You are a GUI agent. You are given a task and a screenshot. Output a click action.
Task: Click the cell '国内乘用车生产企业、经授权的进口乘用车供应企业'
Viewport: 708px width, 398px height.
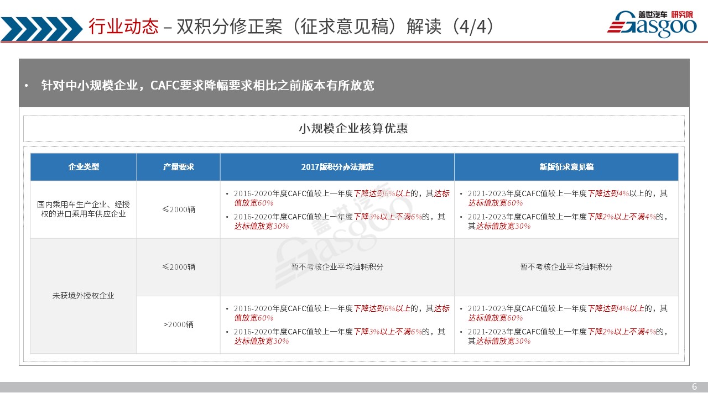(84, 209)
